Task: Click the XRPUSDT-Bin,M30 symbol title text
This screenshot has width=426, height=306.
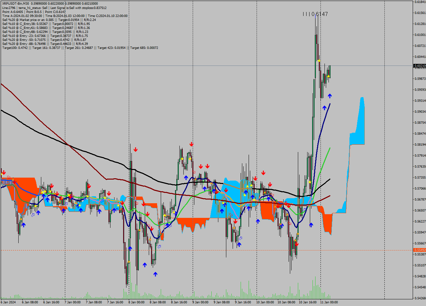Action: coord(16,4)
